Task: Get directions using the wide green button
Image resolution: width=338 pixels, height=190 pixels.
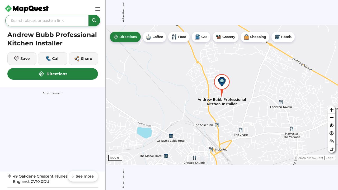Action: pos(53,74)
